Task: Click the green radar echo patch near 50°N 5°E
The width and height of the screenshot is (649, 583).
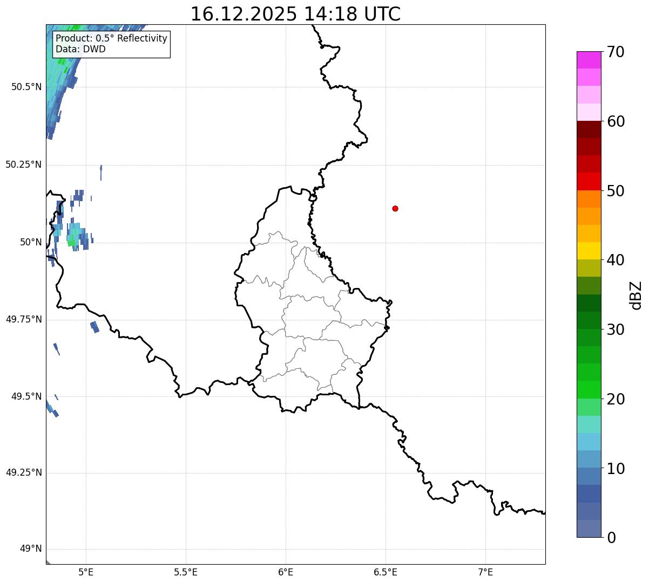Action: click(71, 243)
